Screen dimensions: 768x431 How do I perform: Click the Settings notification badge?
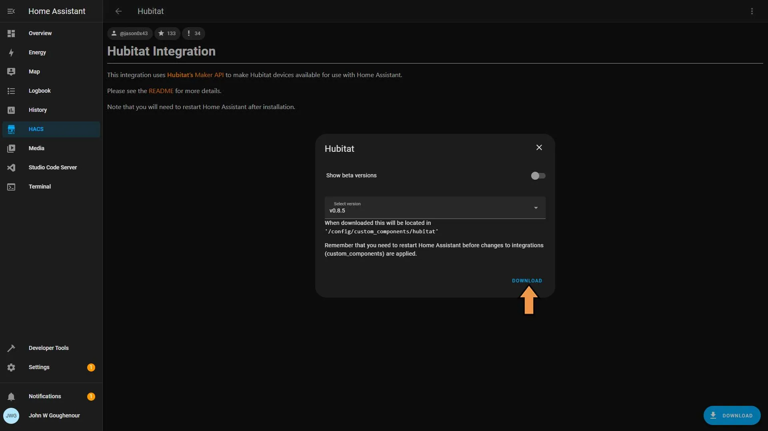point(91,367)
